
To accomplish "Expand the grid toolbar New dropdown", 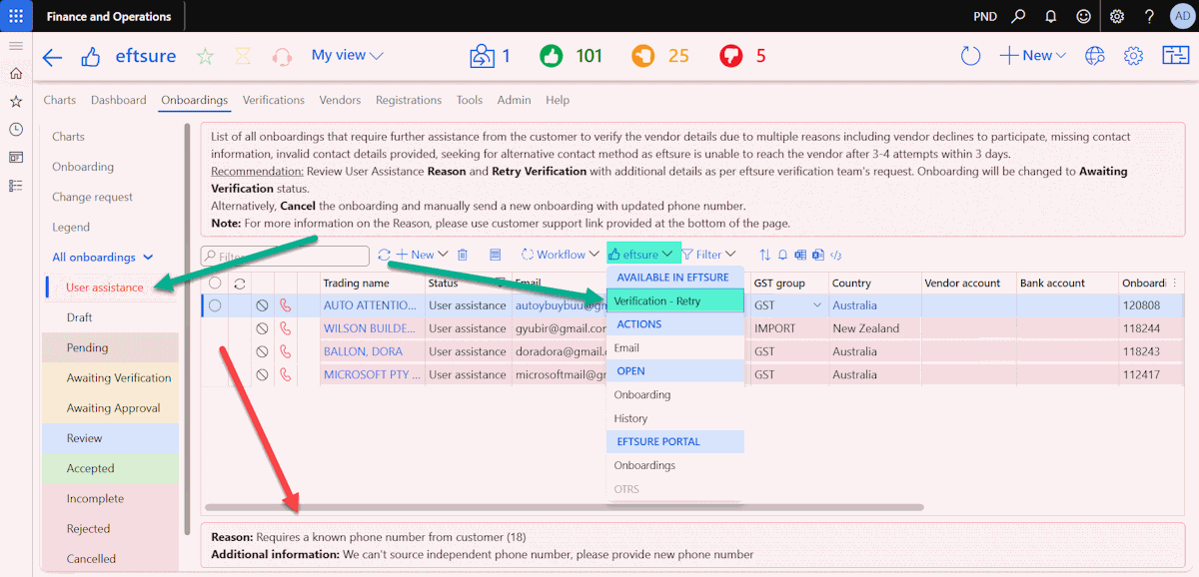I will point(423,255).
